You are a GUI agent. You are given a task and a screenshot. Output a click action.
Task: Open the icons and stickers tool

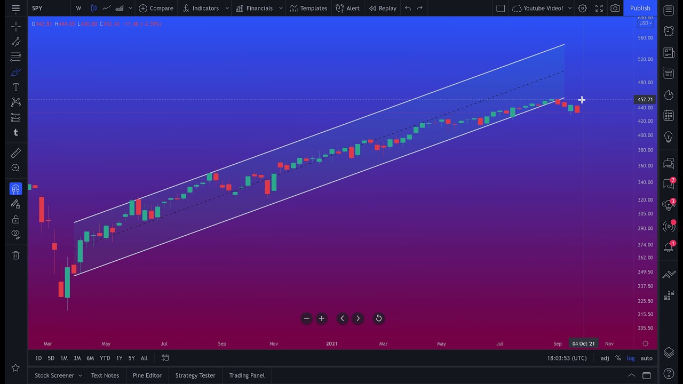click(x=15, y=132)
